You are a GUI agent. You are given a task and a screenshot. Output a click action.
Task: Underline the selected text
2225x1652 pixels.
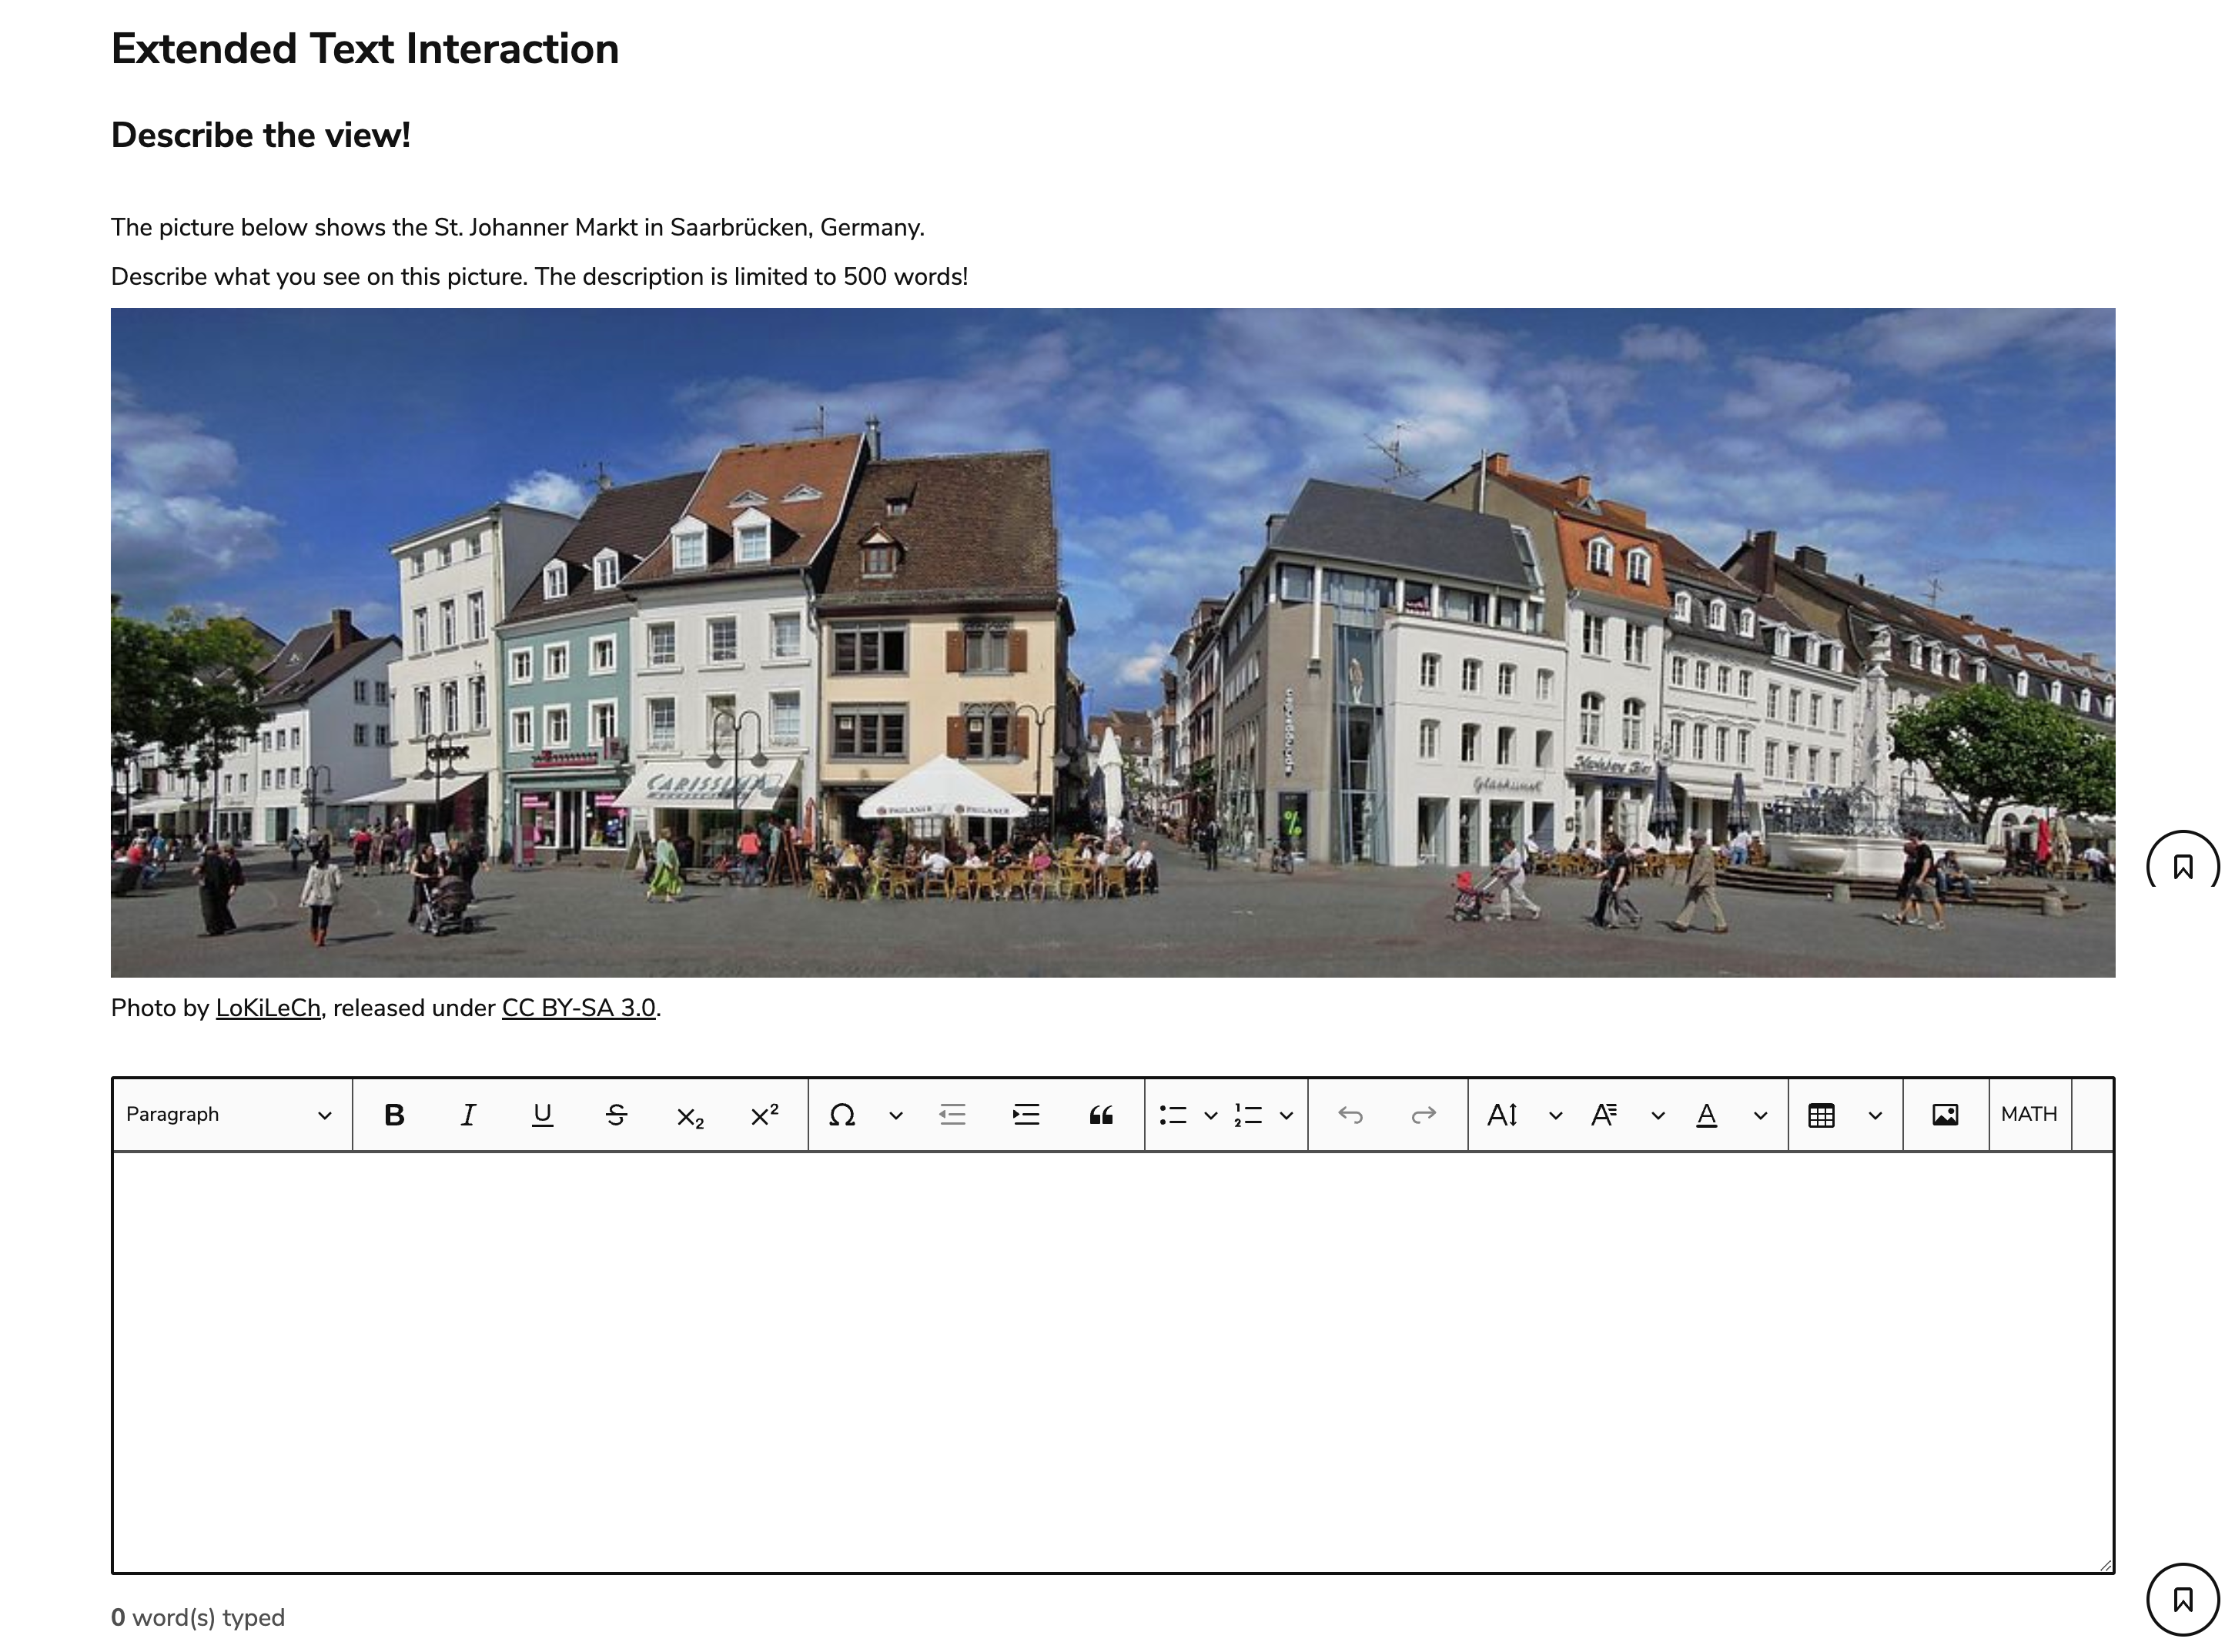(542, 1114)
